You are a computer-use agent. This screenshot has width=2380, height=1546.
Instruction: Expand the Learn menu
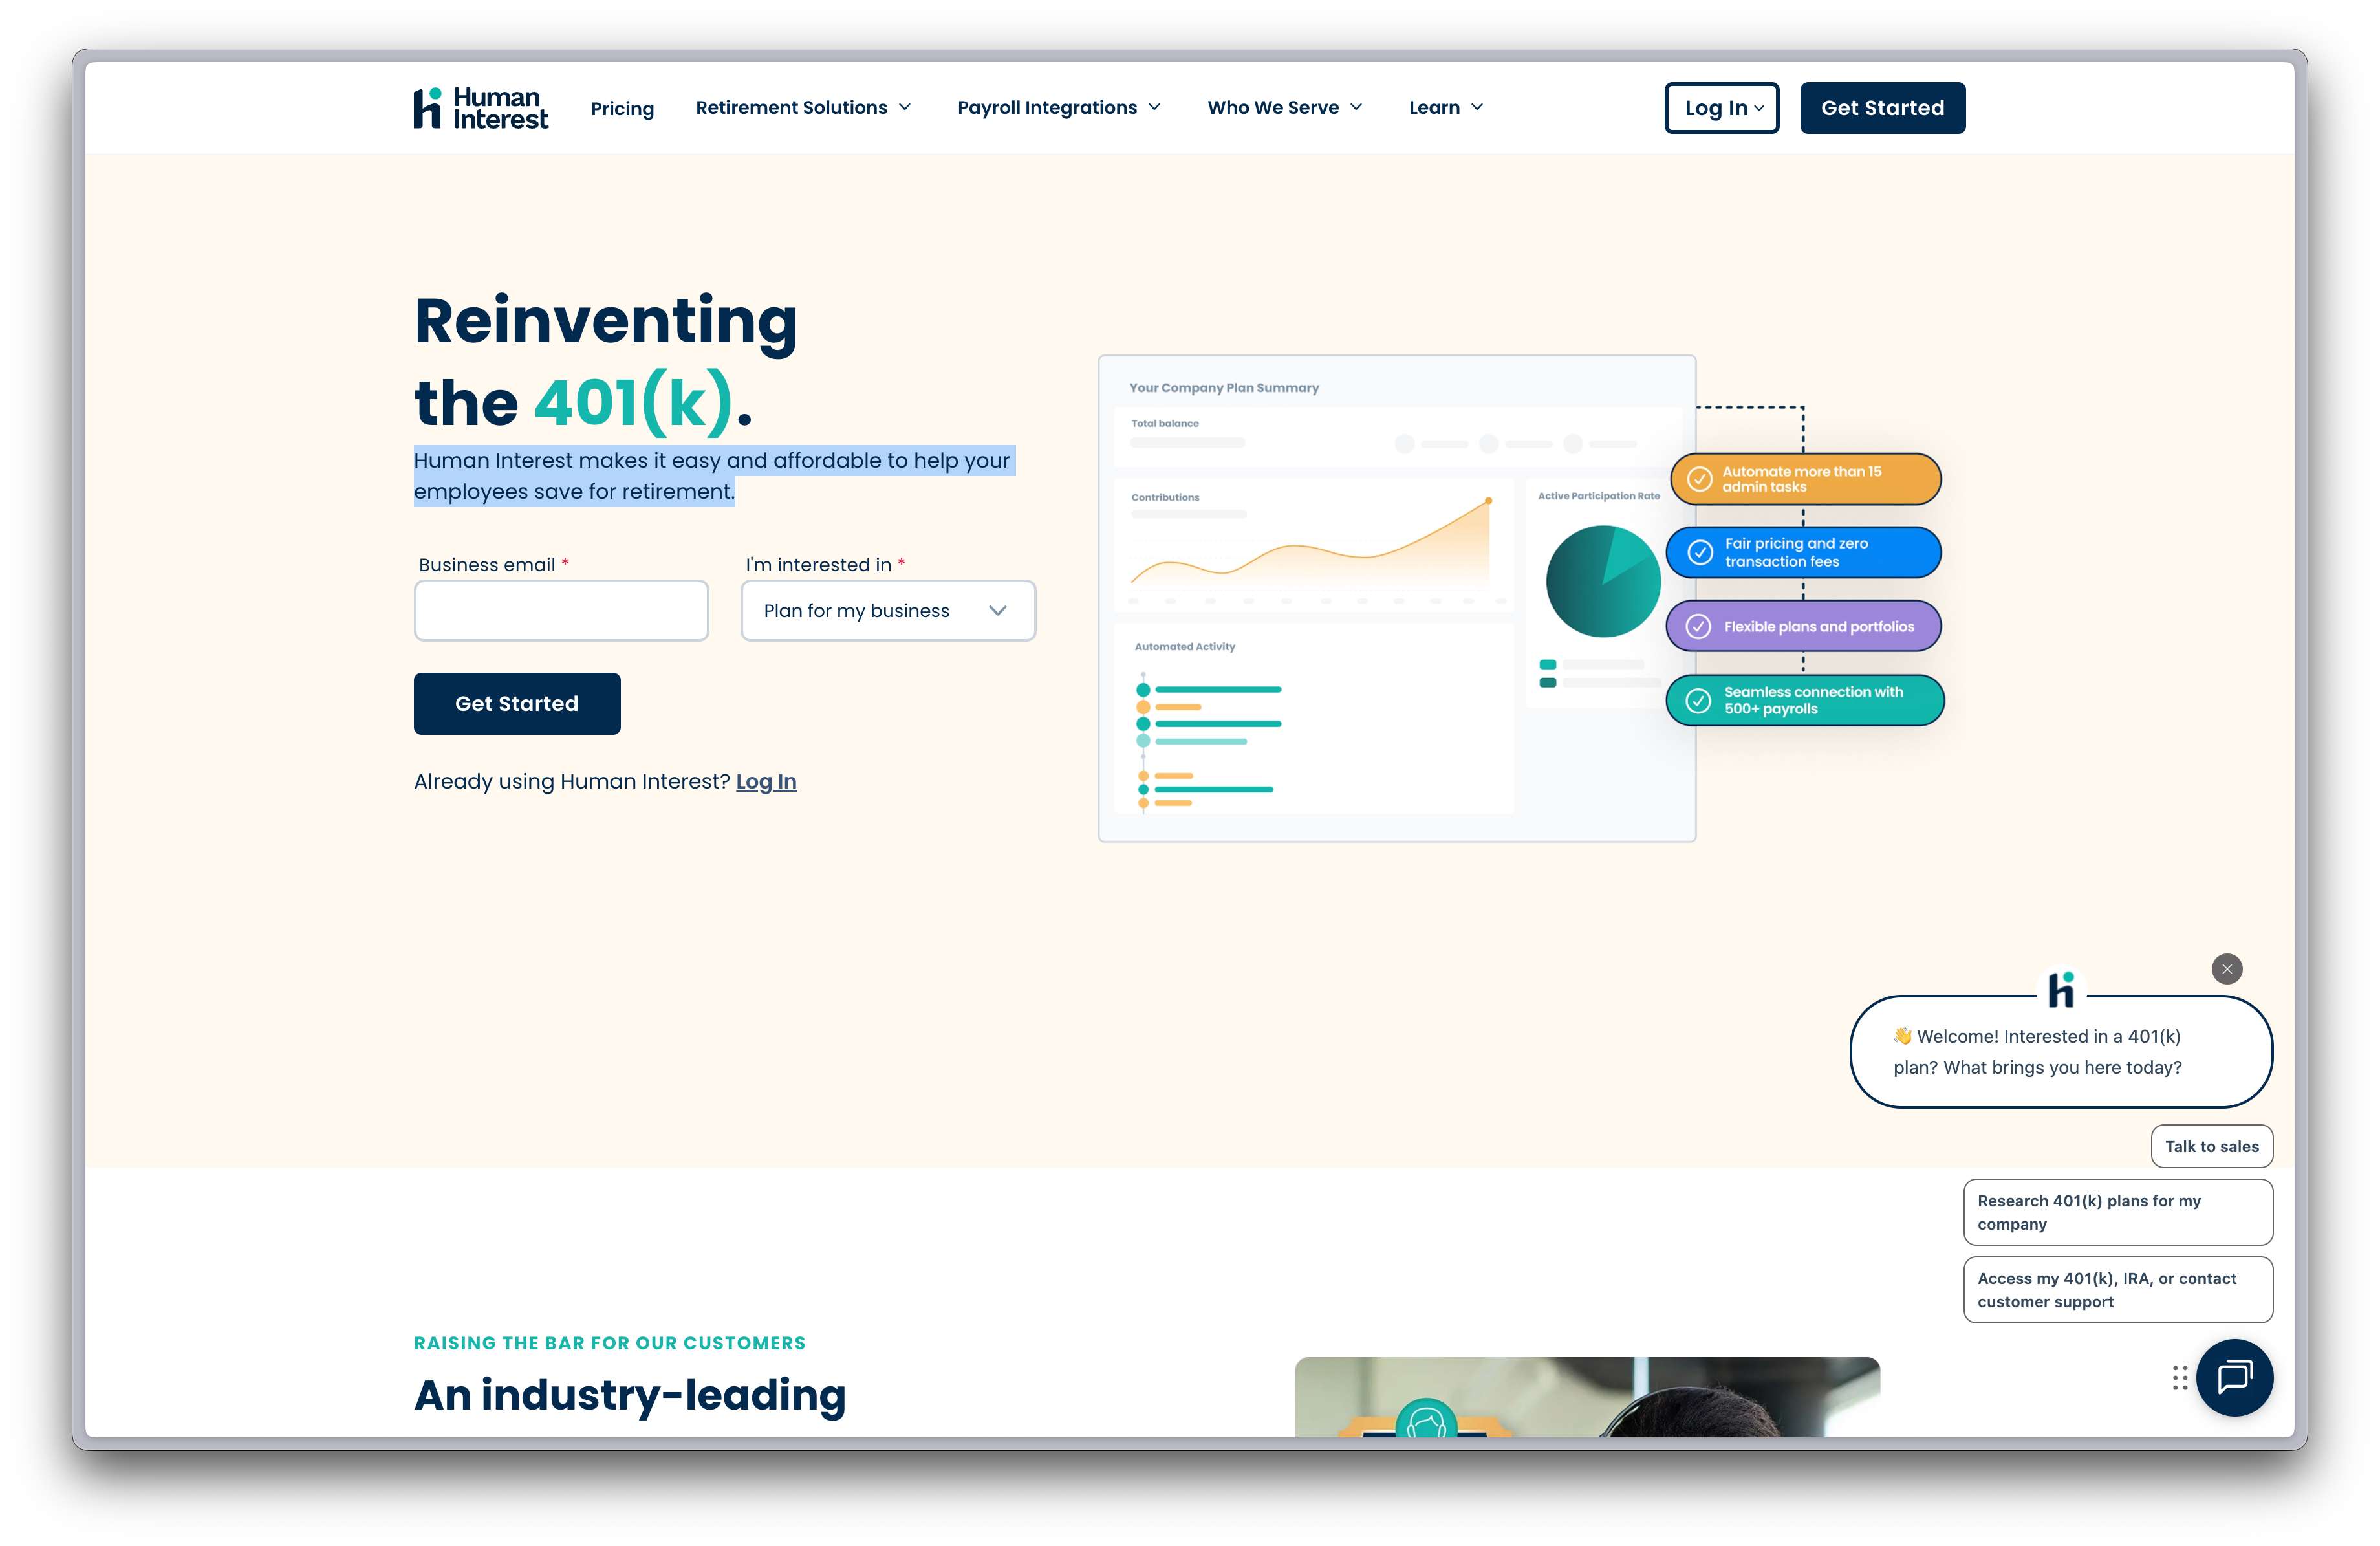(1445, 107)
